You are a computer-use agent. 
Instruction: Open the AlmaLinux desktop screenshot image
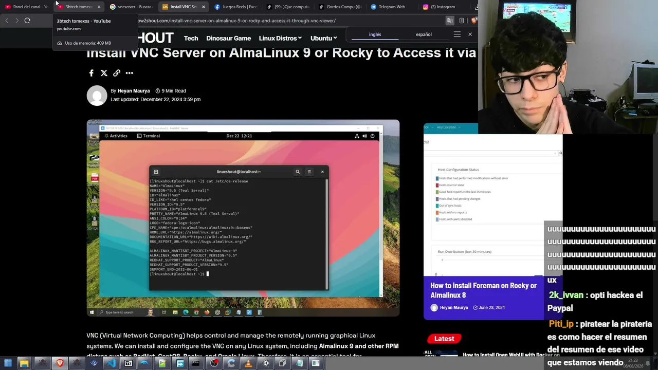(243, 218)
